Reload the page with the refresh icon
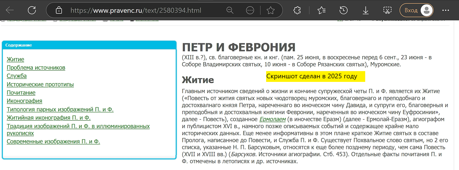This screenshot has height=170, width=459. click(32, 10)
